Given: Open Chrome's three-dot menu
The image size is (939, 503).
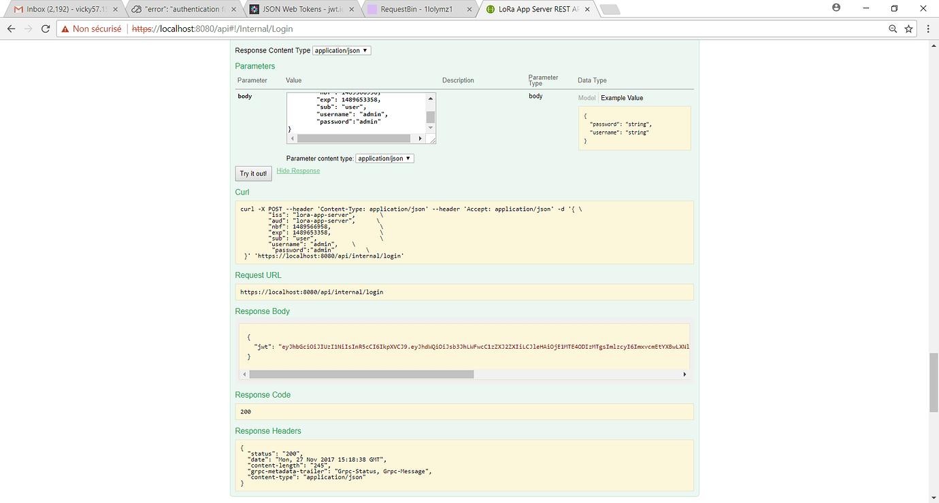Looking at the screenshot, I should coord(929,29).
